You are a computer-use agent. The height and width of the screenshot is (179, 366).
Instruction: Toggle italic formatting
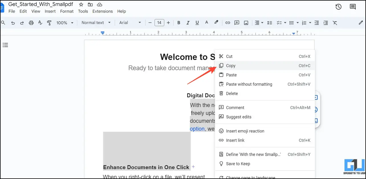(188, 23)
